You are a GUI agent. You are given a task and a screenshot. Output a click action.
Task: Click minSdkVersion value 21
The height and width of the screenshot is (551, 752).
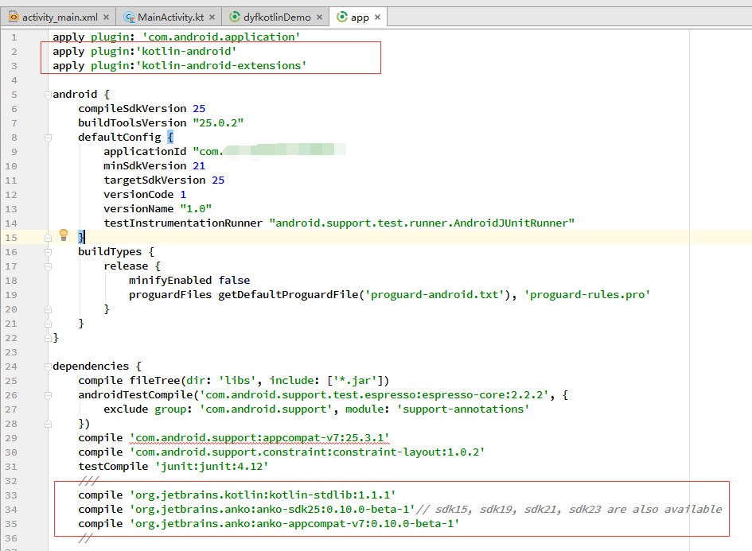(x=199, y=166)
